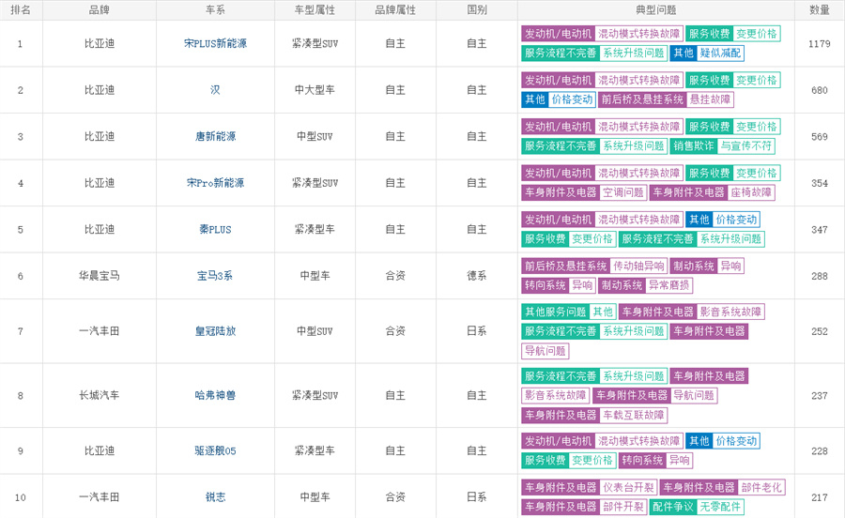Open the 锐志 car series link
845x518 pixels.
click(x=215, y=497)
